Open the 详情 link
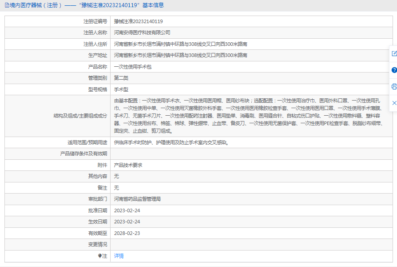This screenshot has width=397, height=267. 119,256
